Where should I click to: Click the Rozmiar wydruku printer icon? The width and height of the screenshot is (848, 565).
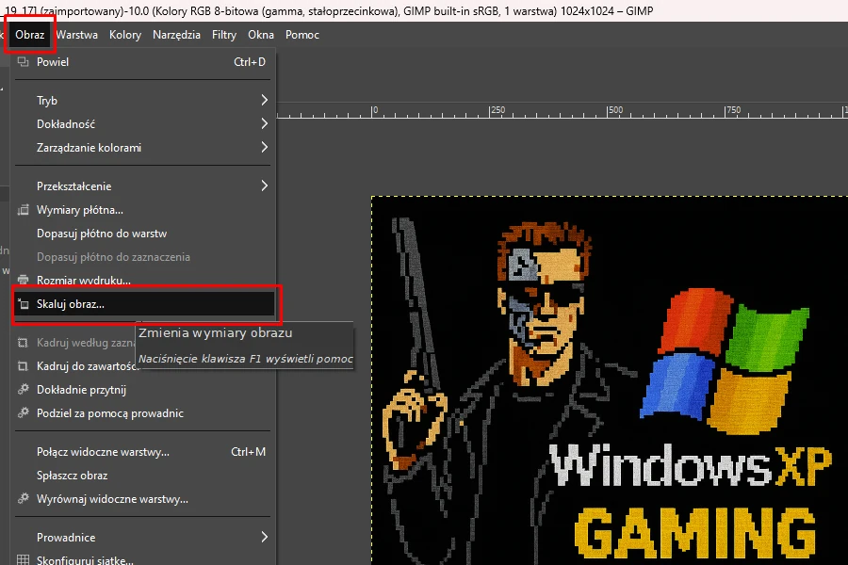pos(23,280)
